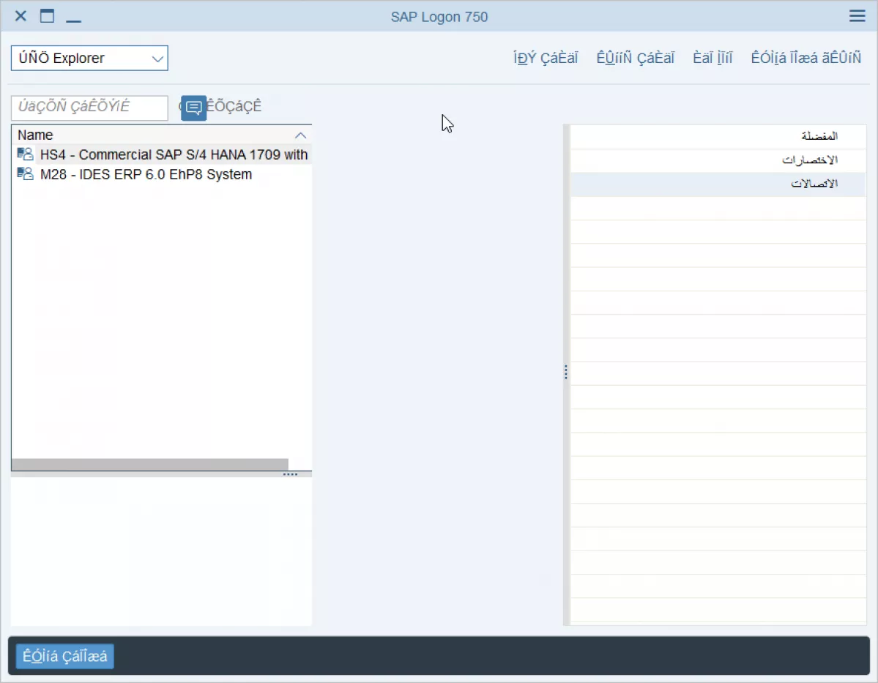
Task: Close the SAP Logon 750 window
Action: click(21, 15)
